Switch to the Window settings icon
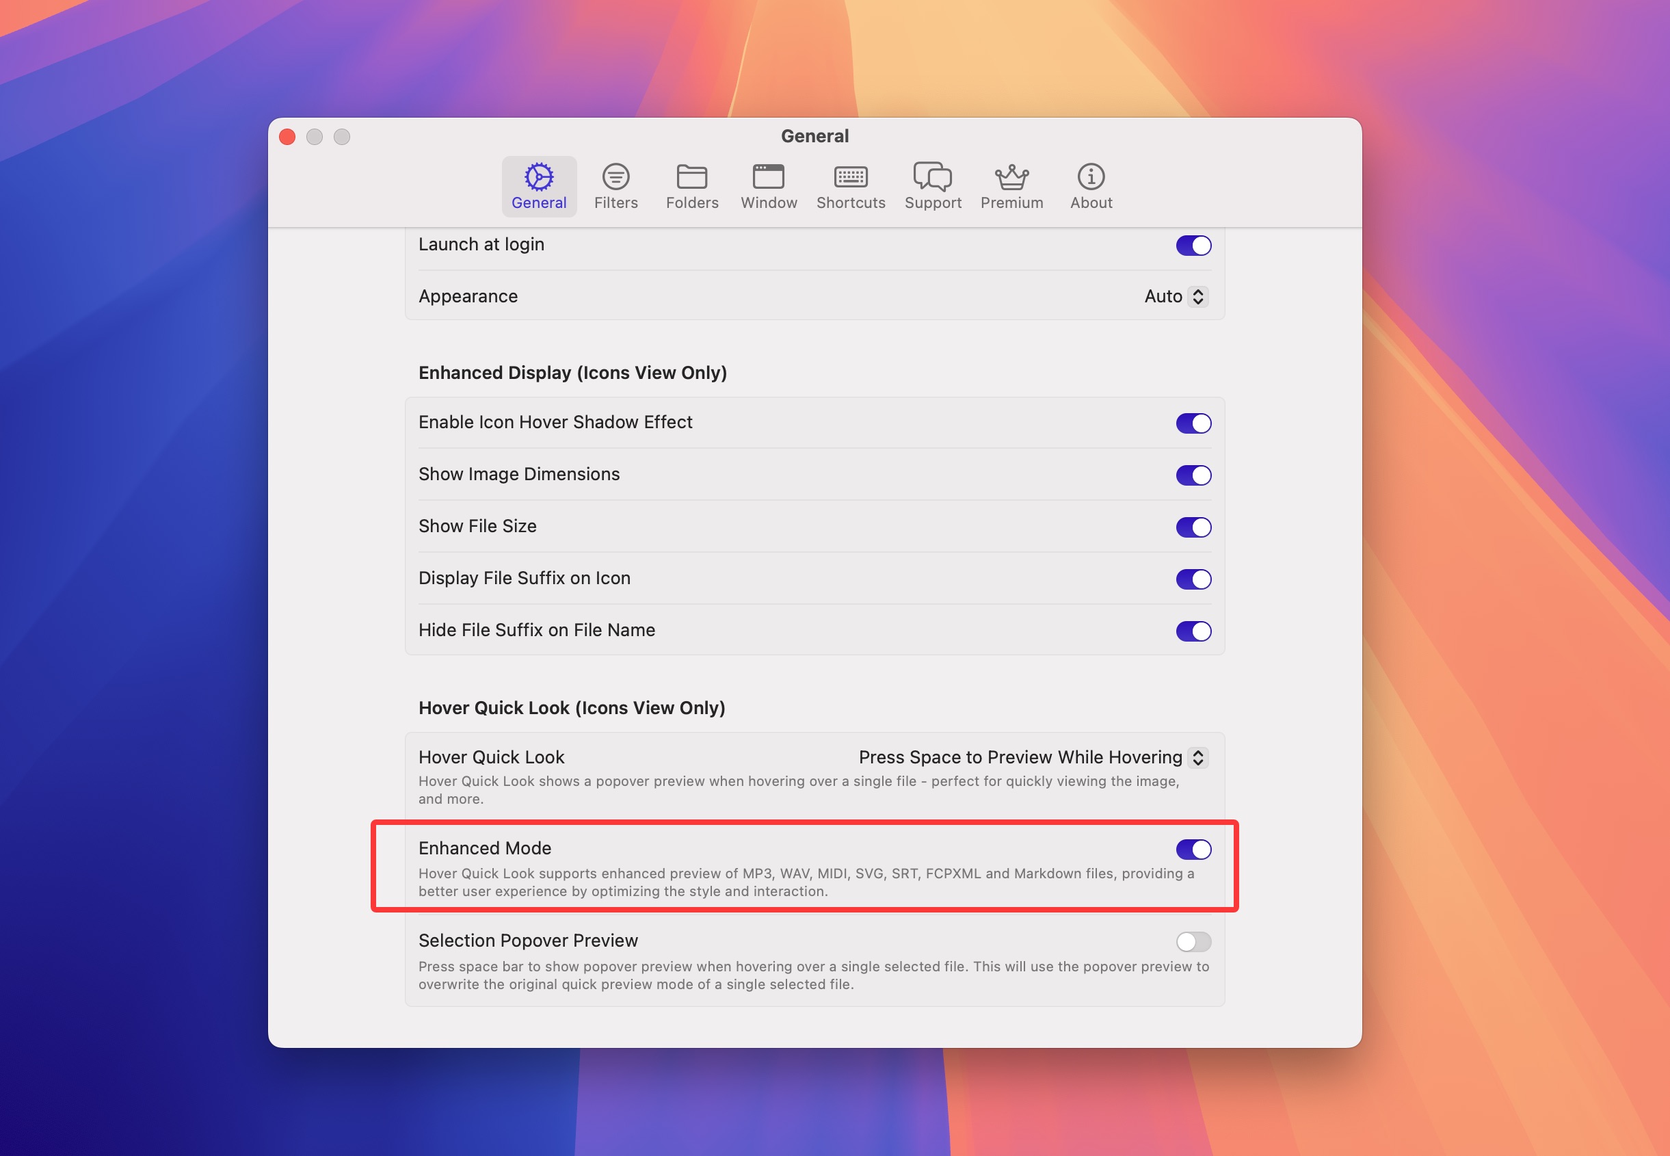1670x1156 pixels. pos(769,176)
